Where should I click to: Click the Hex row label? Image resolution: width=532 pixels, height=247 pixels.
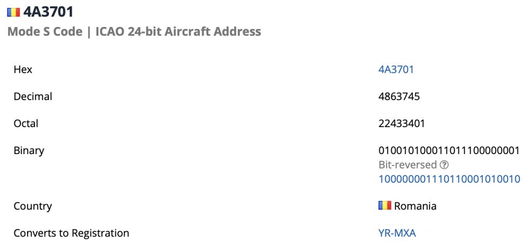pos(23,70)
